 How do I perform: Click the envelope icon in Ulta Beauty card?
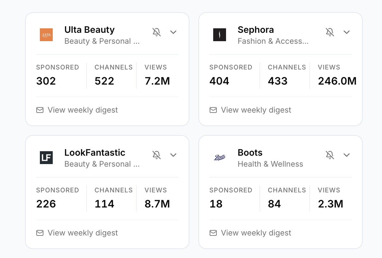pos(40,110)
